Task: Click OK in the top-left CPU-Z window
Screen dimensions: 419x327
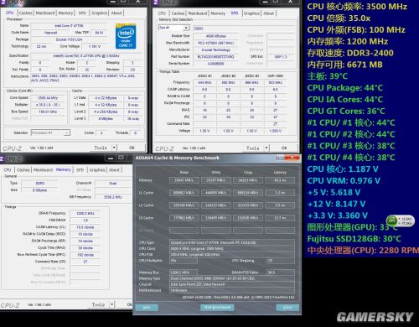Action: 132,148
